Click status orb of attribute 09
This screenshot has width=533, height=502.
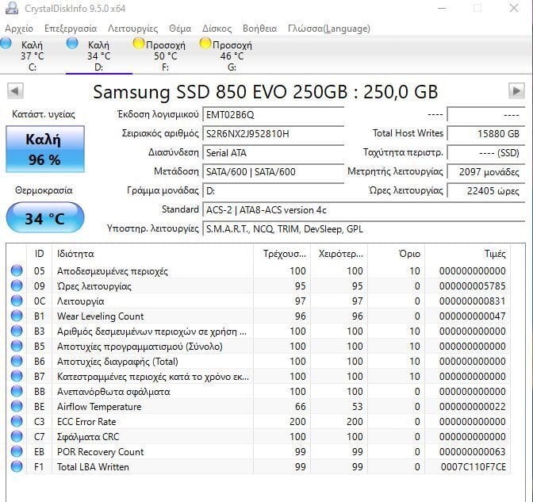click(17, 285)
